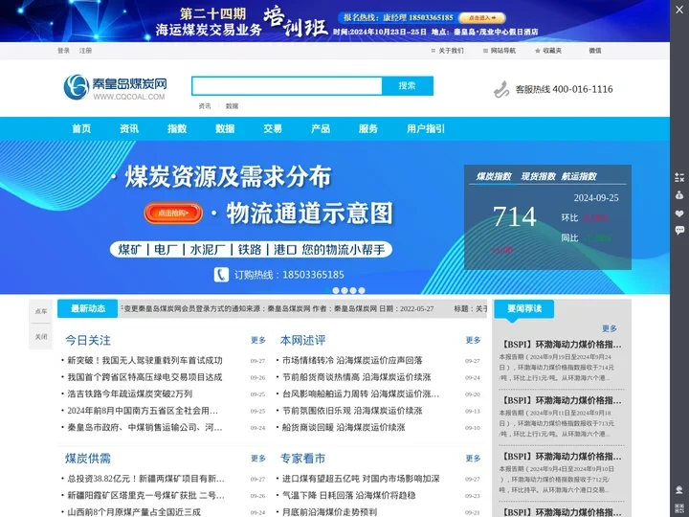Open article 进口煤有望超五亿吨 对国内市场影响加深
This screenshot has height=517, width=689.
point(361,479)
